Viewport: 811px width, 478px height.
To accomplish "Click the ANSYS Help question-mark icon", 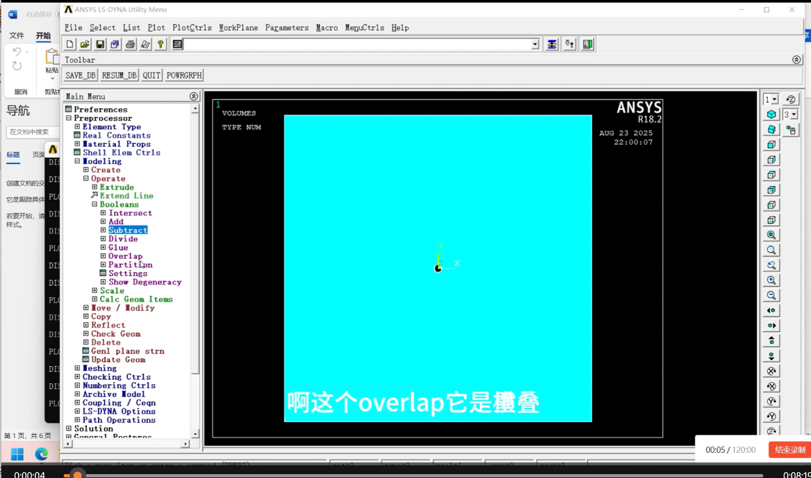I will 160,44.
